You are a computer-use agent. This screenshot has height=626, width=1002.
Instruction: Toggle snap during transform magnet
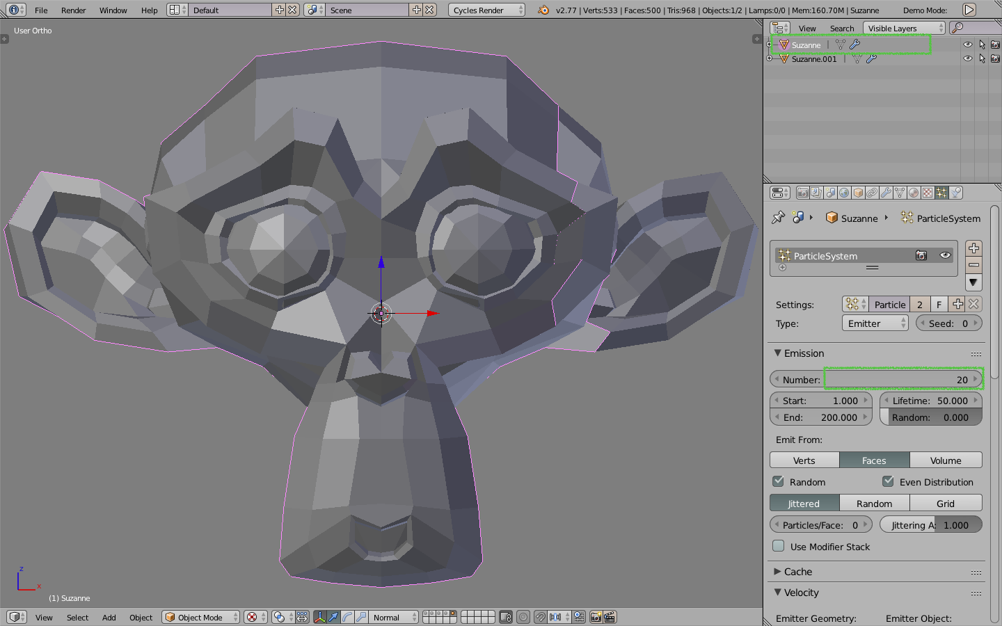tap(540, 617)
